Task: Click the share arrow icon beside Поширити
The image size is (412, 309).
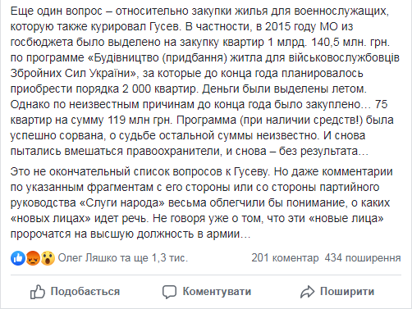Action: pyautogui.click(x=308, y=292)
